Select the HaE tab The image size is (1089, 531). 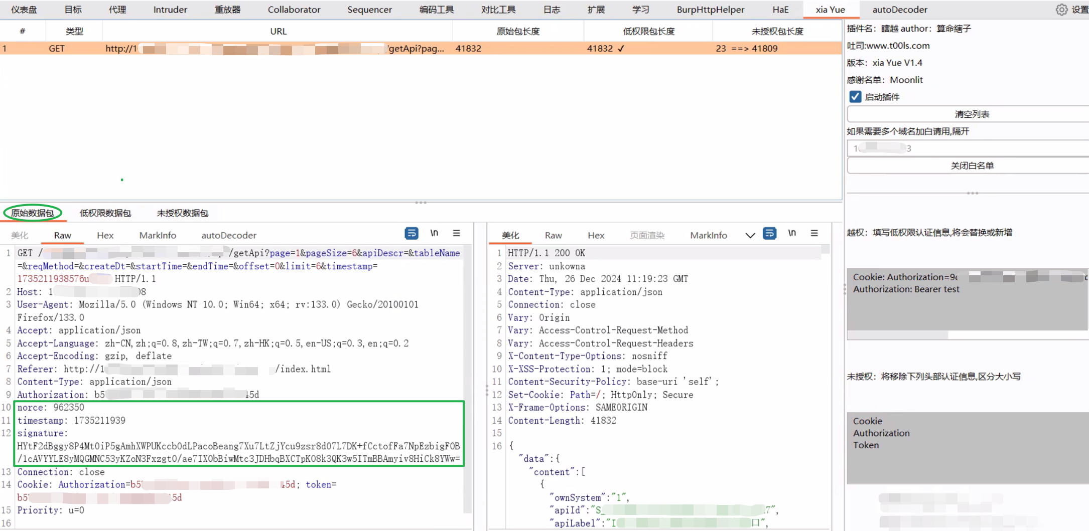[x=780, y=10]
